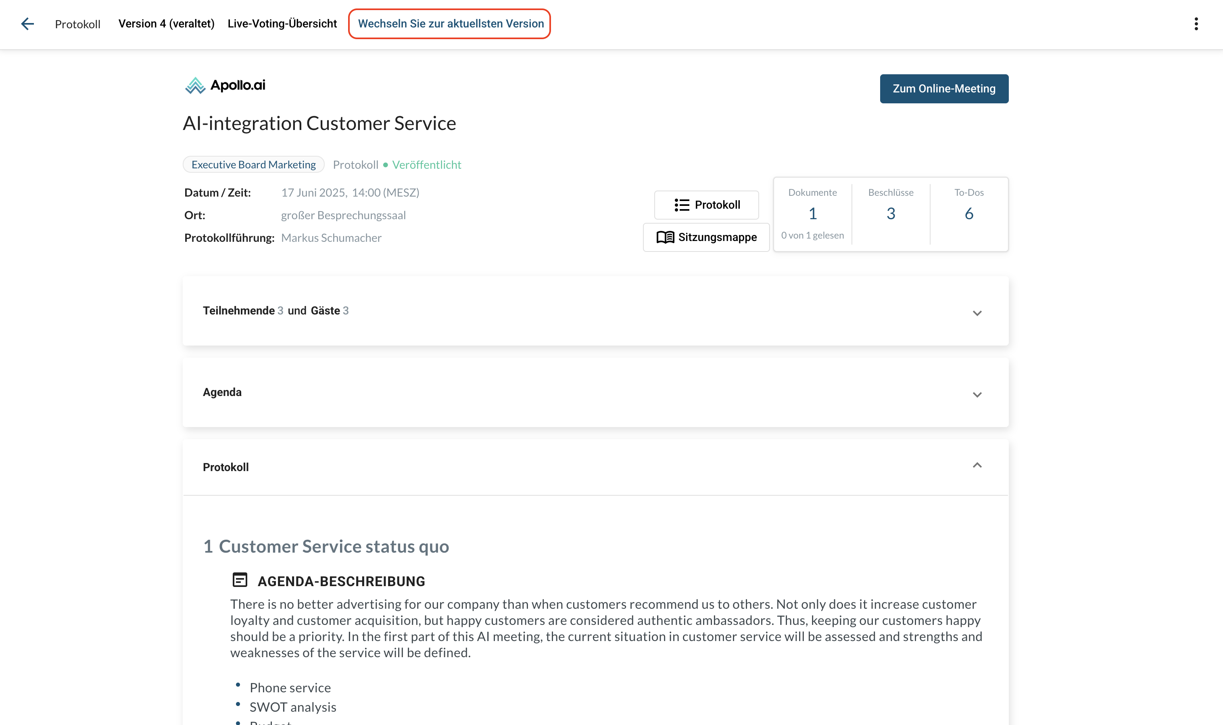The height and width of the screenshot is (725, 1223).
Task: Click Wechseln Sie zur aktuellsten Version
Action: 451,24
